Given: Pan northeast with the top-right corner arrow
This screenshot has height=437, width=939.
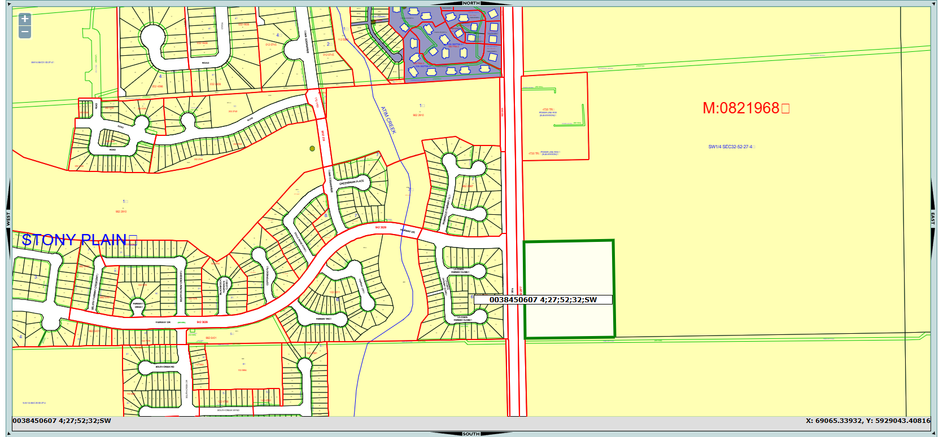Looking at the screenshot, I should pyautogui.click(x=933, y=3).
